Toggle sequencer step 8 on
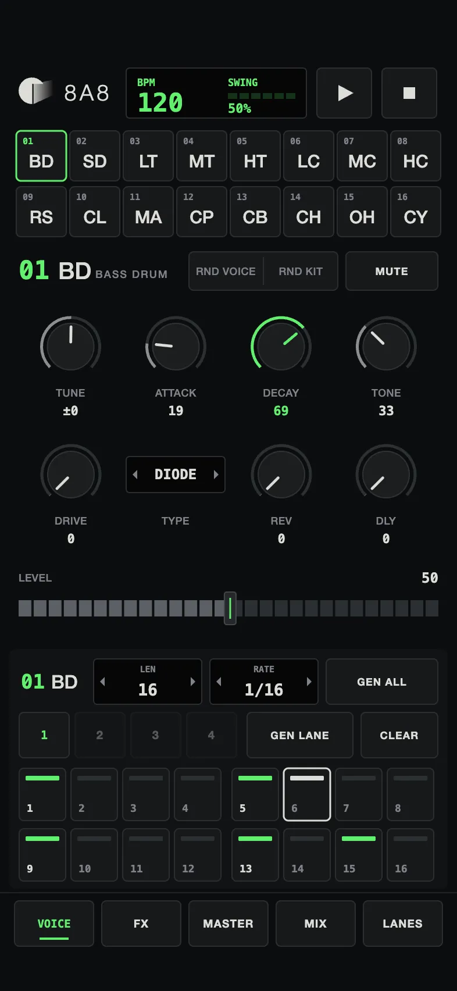Viewport: 457px width, 991px height. tap(410, 794)
